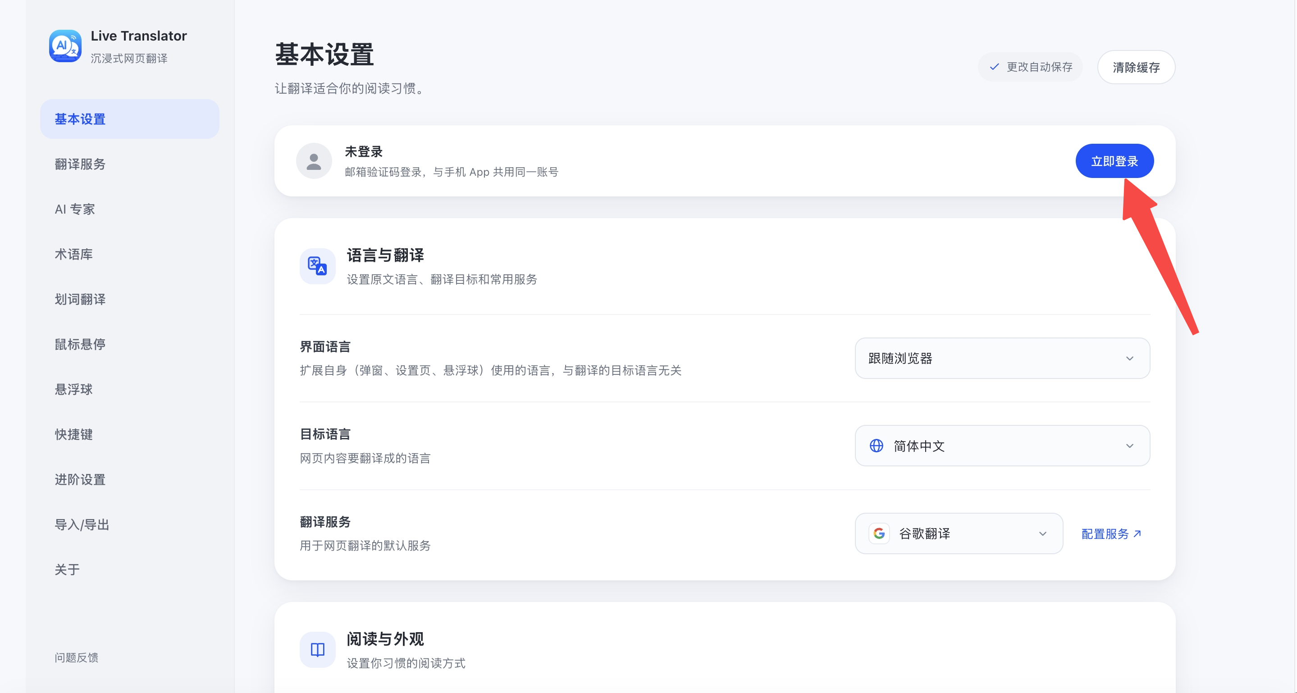Open 翻译服务 sidebar section
The height and width of the screenshot is (693, 1297).
click(x=130, y=164)
